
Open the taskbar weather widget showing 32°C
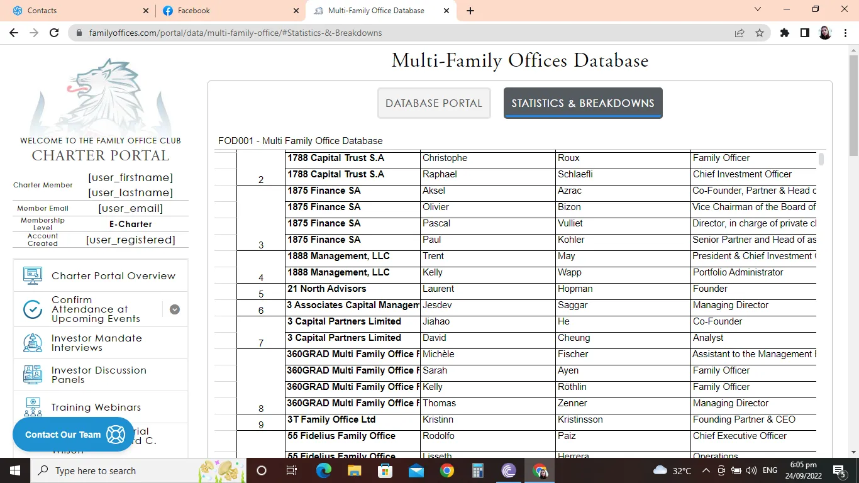coord(672,470)
